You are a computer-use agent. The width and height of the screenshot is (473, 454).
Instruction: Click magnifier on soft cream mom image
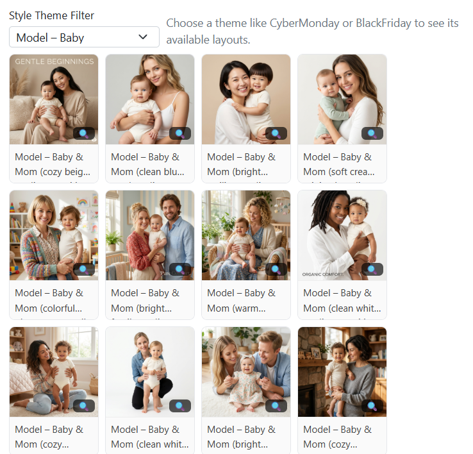point(372,133)
